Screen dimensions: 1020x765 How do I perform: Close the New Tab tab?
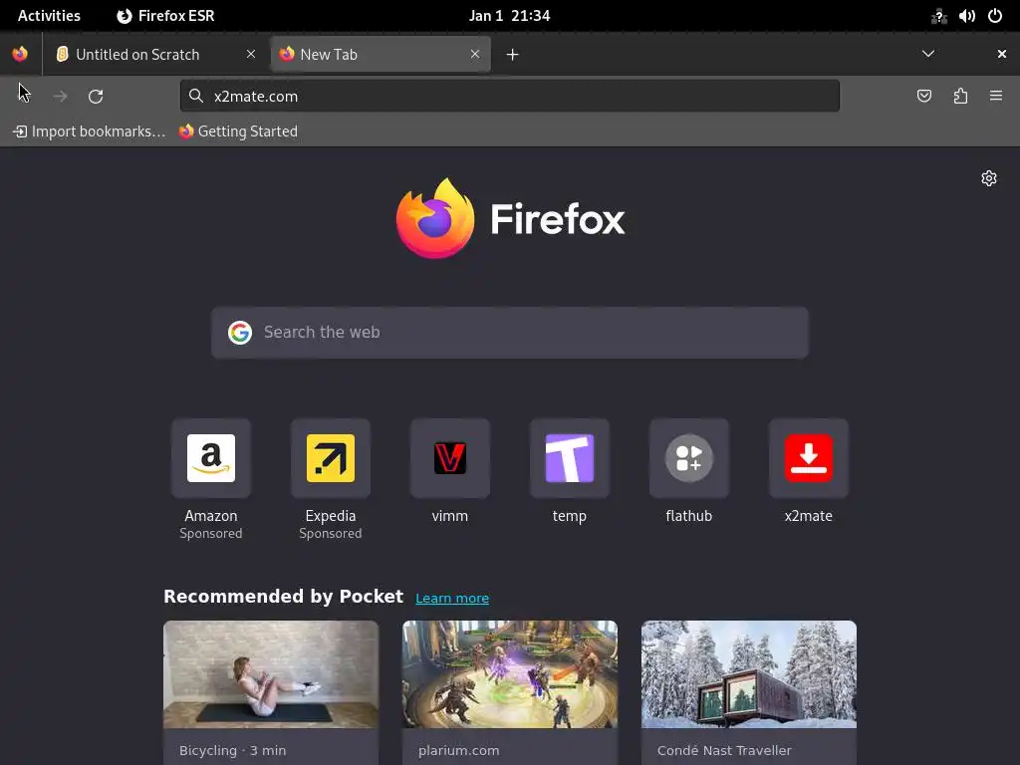point(475,54)
